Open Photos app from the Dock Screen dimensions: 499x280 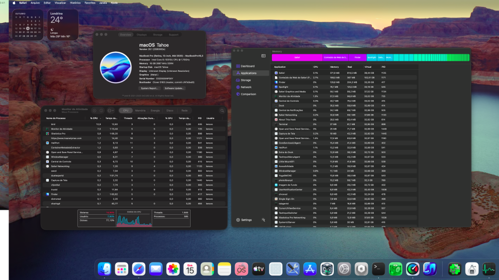pos(173,269)
